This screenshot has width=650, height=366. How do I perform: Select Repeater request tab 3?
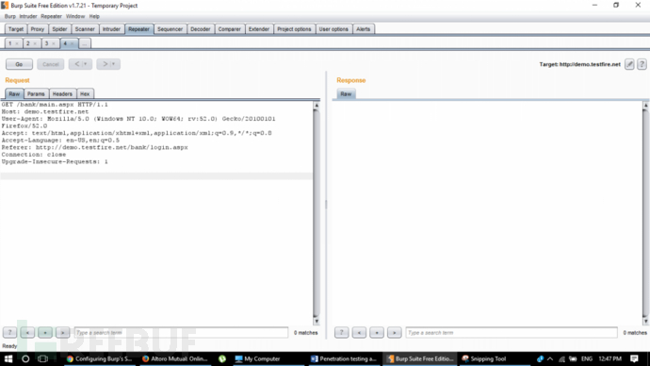pyautogui.click(x=46, y=43)
